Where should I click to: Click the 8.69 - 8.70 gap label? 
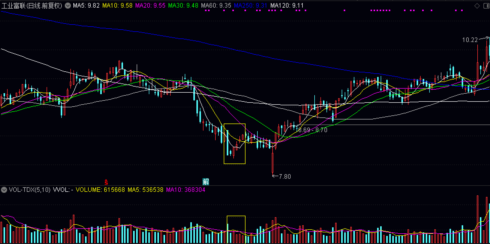(313, 130)
